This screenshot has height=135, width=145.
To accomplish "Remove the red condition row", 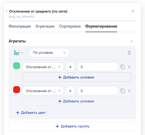I will [129, 91].
